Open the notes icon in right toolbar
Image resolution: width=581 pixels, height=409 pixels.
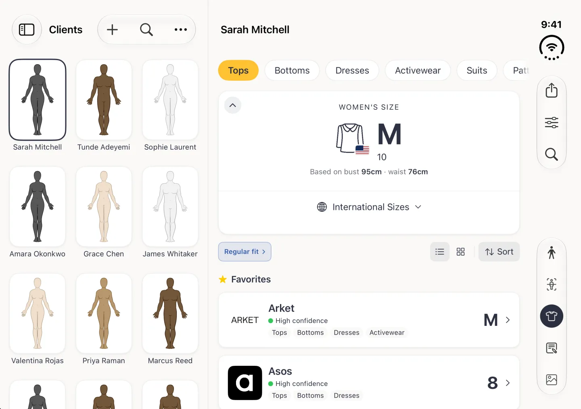click(552, 348)
